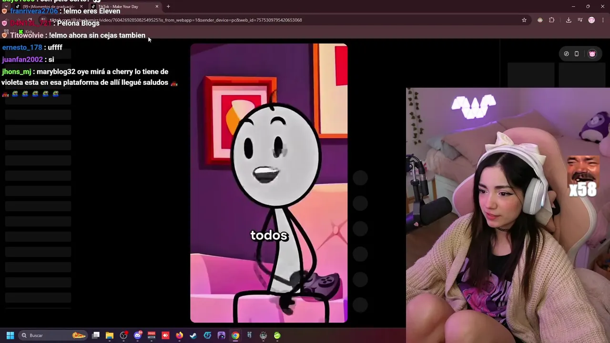Open the owl-face browser extension
Image resolution: width=610 pixels, height=343 pixels.
coord(540,20)
